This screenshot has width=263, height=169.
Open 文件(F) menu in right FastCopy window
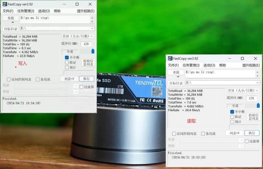(x=173, y=65)
